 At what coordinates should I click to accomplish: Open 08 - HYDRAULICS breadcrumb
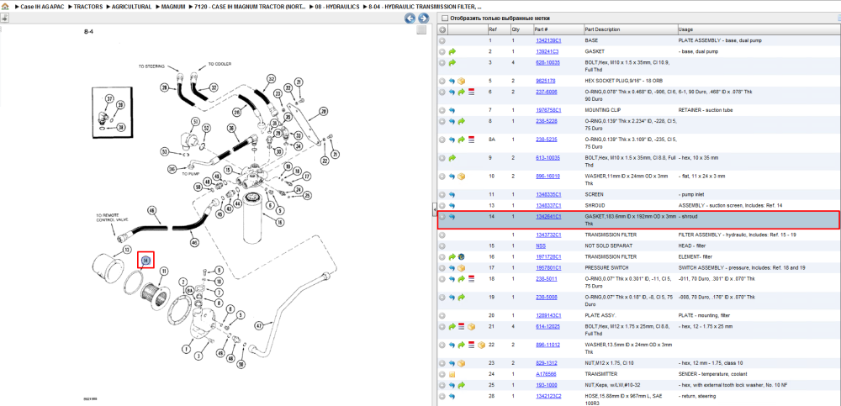pos(338,7)
